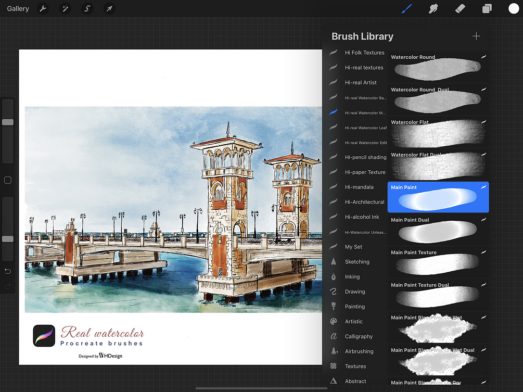The width and height of the screenshot is (523, 392).
Task: Click the Painting brush icon
Action: pos(334,306)
